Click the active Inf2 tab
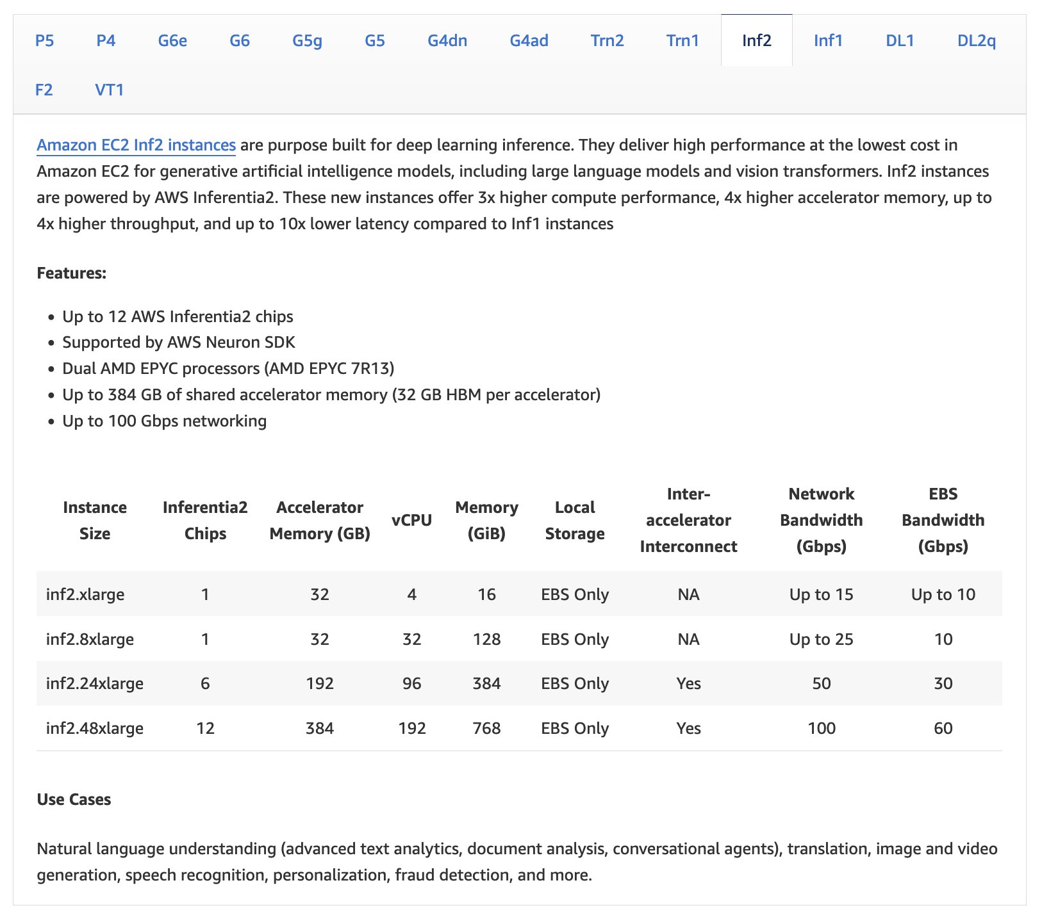The image size is (1042, 917). pos(757,41)
